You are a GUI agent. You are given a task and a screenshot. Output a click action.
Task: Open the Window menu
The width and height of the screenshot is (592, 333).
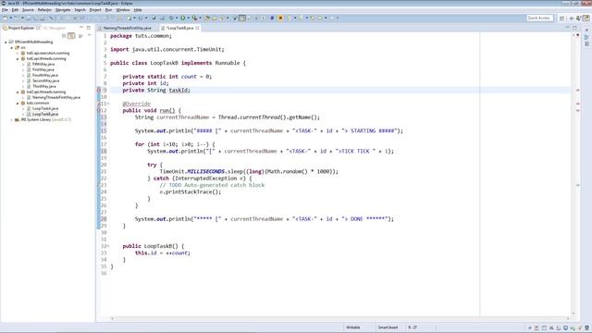pos(123,10)
